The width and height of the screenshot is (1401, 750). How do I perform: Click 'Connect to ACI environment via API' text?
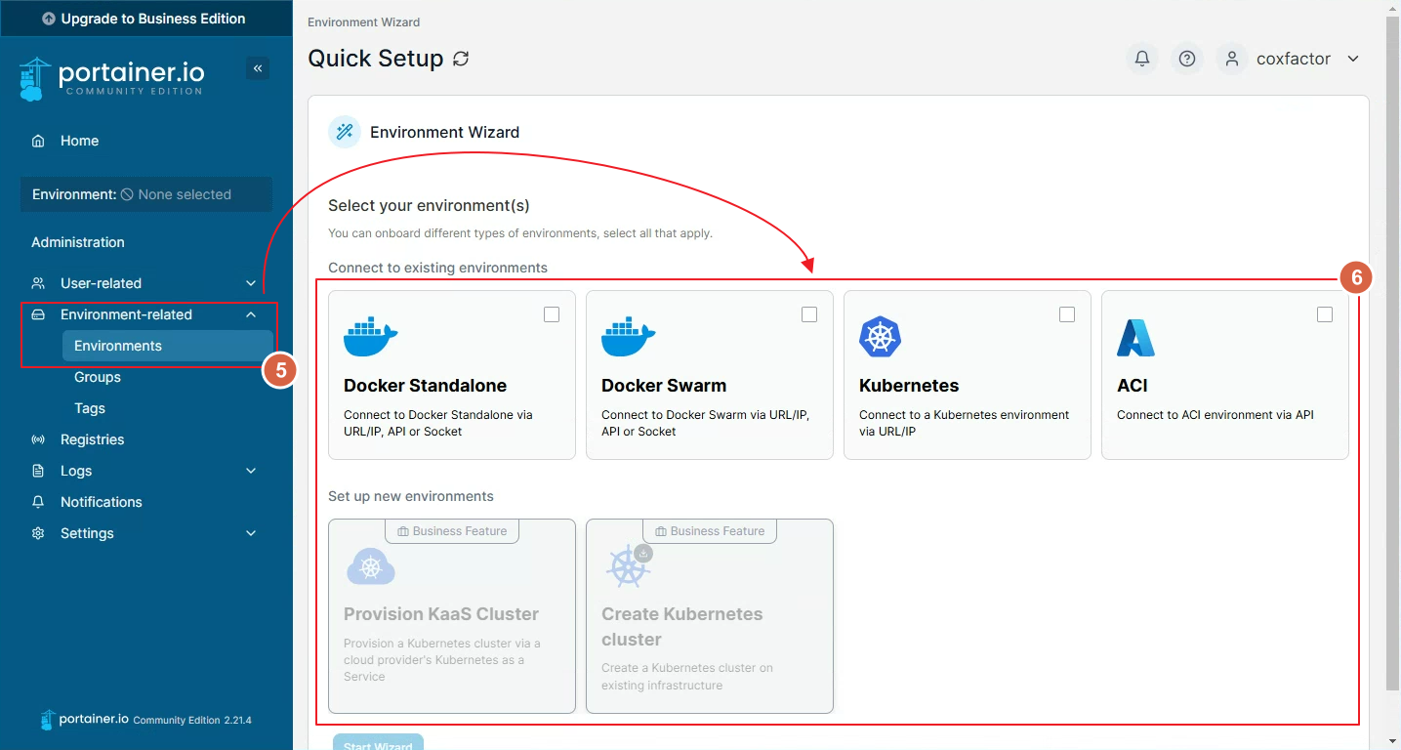pyautogui.click(x=1216, y=415)
